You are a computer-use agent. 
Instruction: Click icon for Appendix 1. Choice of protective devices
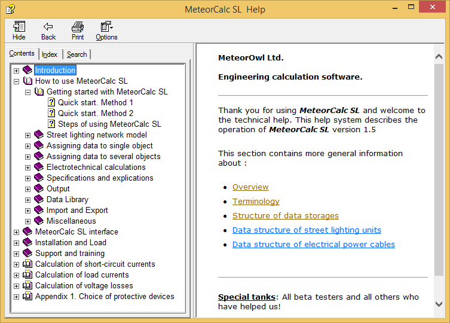pyautogui.click(x=27, y=296)
